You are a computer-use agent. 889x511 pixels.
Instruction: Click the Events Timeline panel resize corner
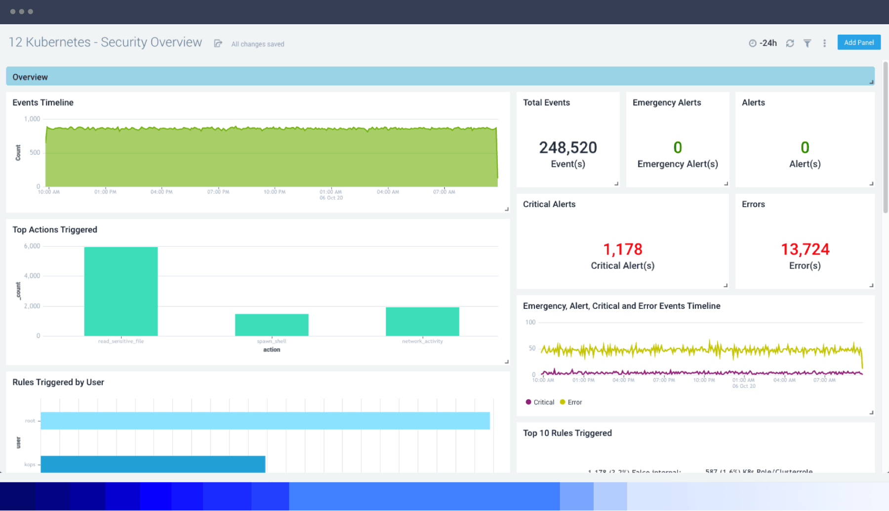tap(506, 209)
